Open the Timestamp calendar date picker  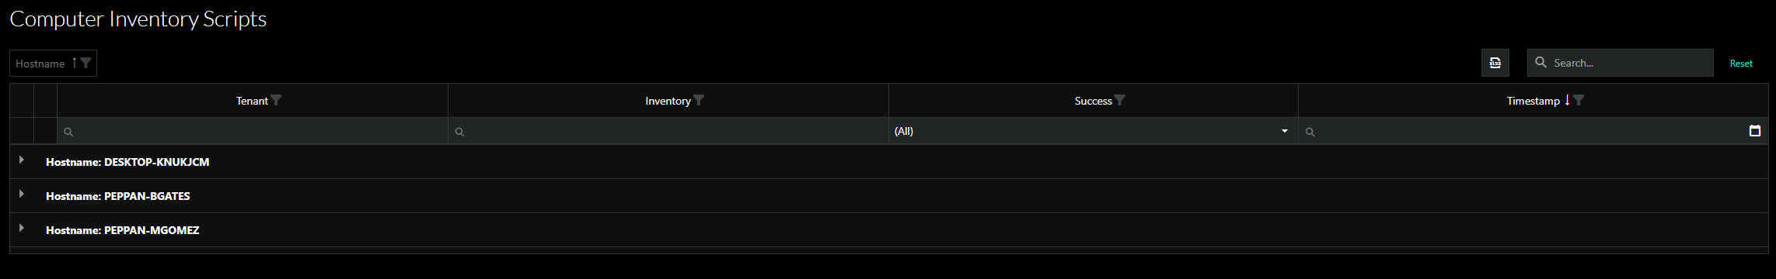coord(1754,131)
